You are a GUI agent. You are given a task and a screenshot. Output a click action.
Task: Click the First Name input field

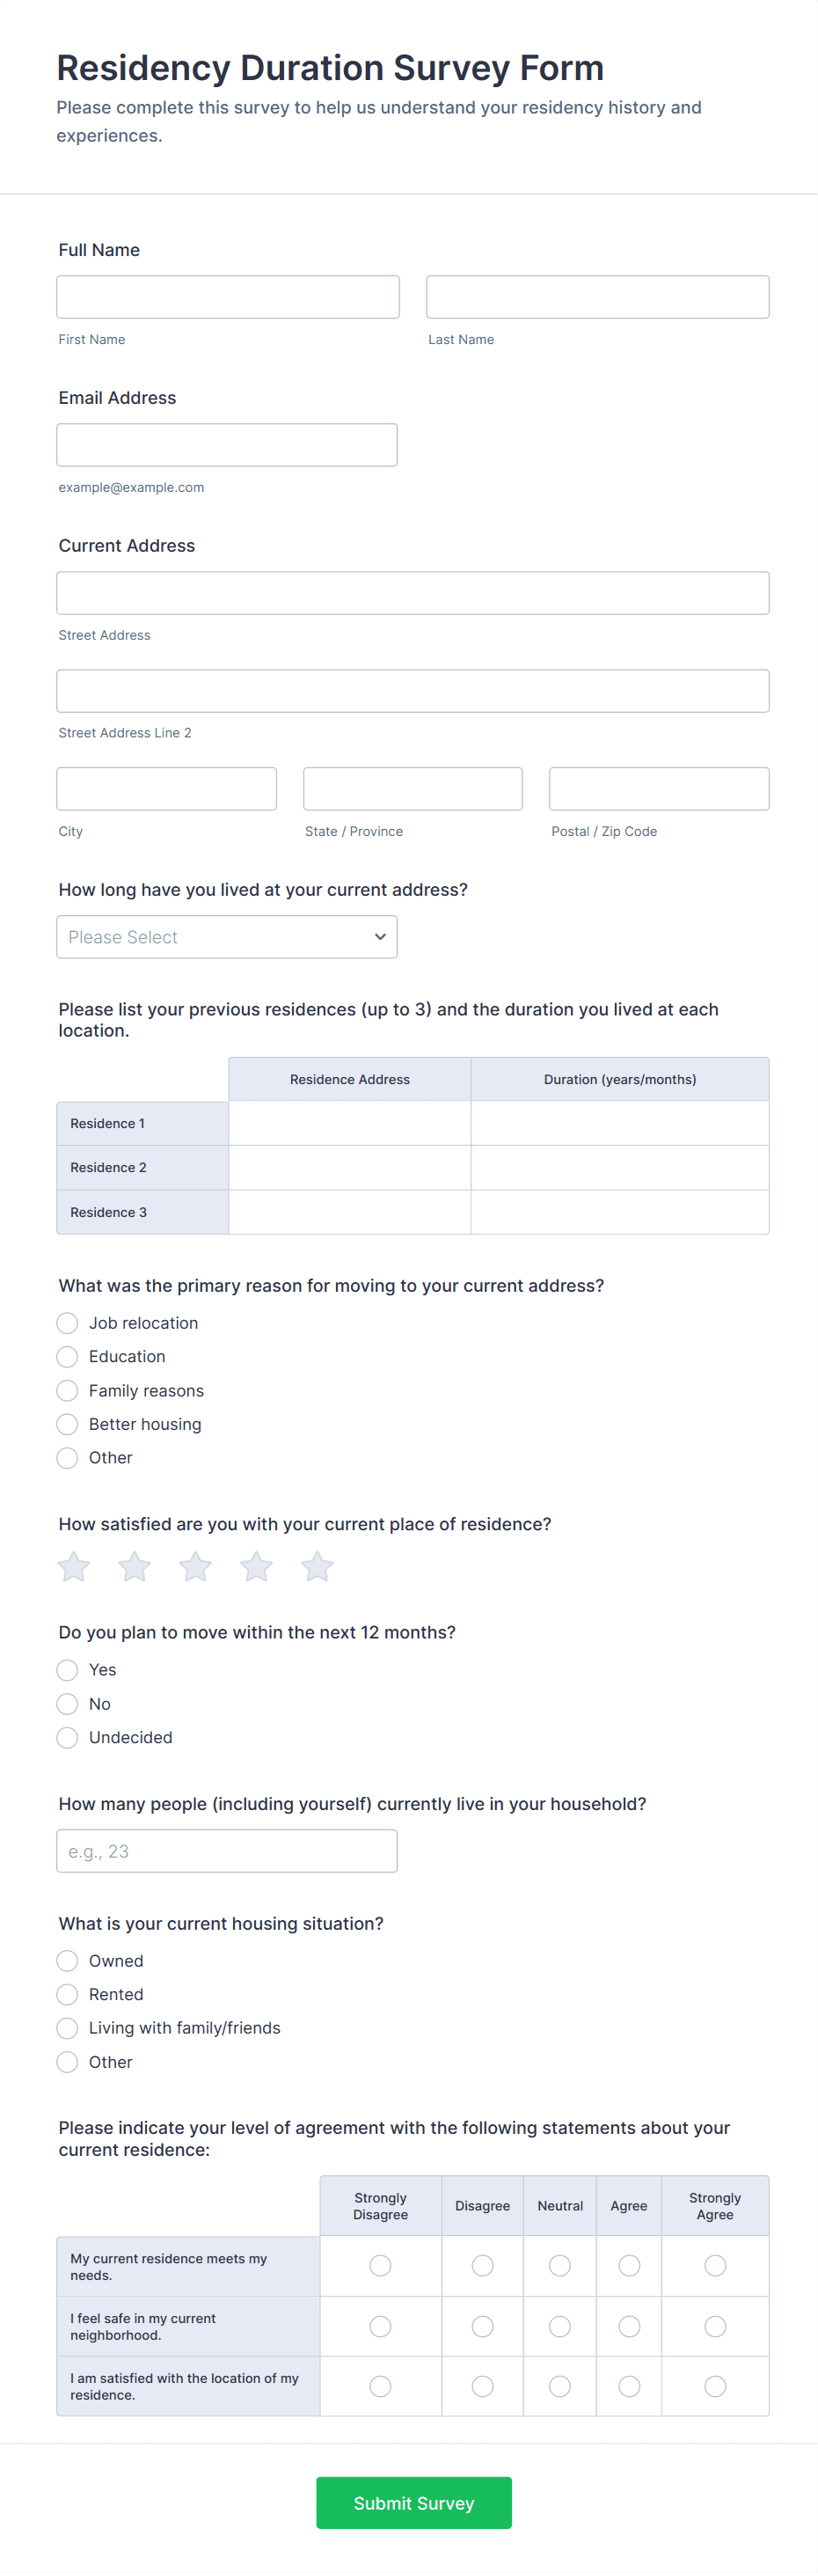228,297
